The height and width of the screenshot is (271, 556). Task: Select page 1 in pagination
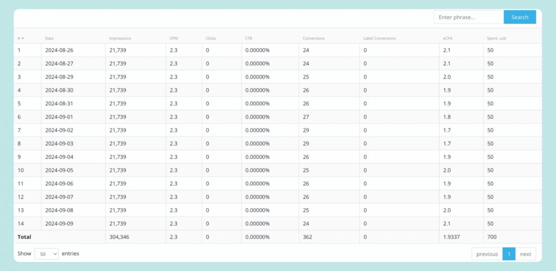509,254
